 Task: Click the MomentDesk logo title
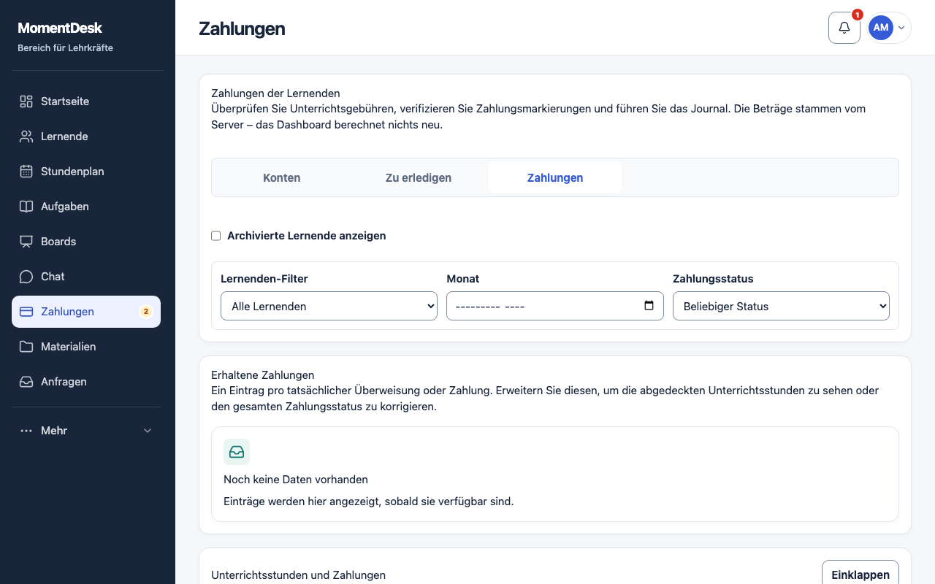point(60,28)
